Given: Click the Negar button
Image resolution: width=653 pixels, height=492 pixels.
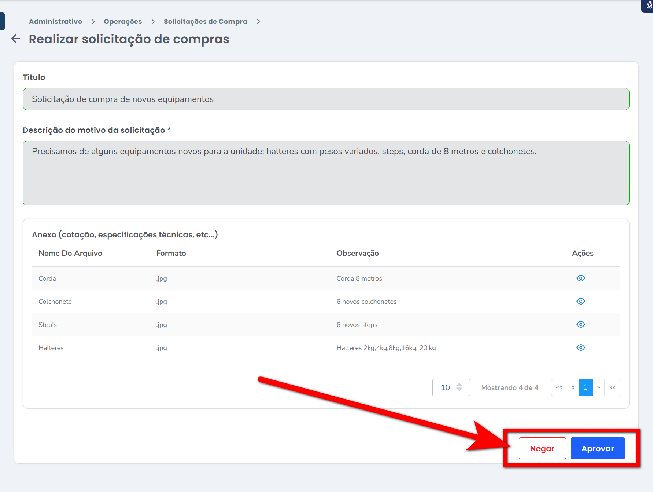Looking at the screenshot, I should pyautogui.click(x=542, y=448).
